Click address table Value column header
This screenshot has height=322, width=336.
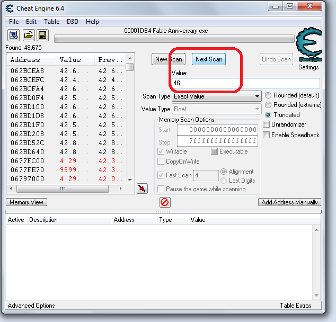click(x=254, y=220)
